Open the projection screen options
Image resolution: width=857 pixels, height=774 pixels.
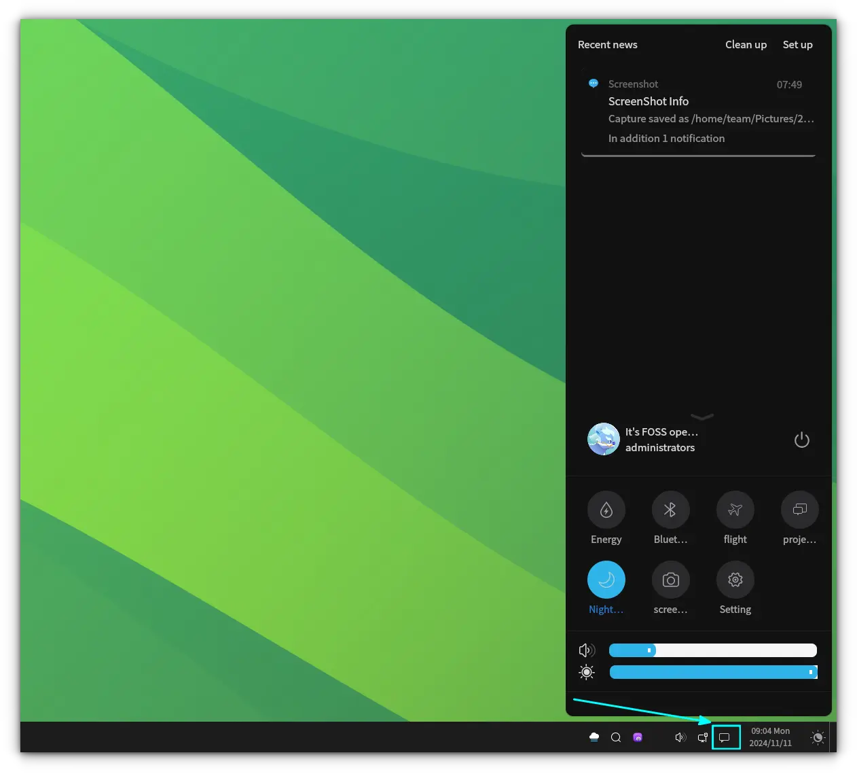click(799, 510)
